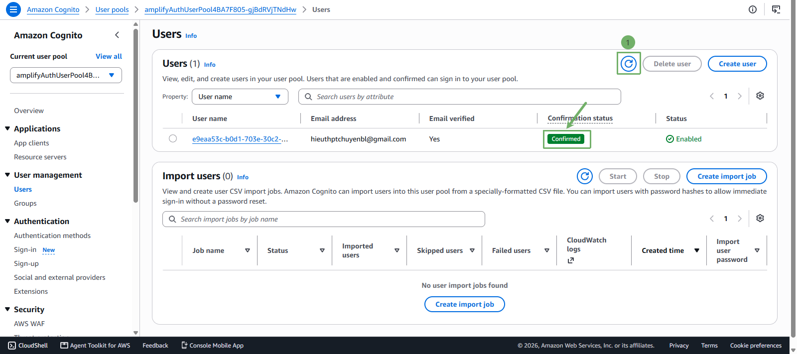
Task: Select the radio button for user e9eaa53c
Action: [x=173, y=138]
